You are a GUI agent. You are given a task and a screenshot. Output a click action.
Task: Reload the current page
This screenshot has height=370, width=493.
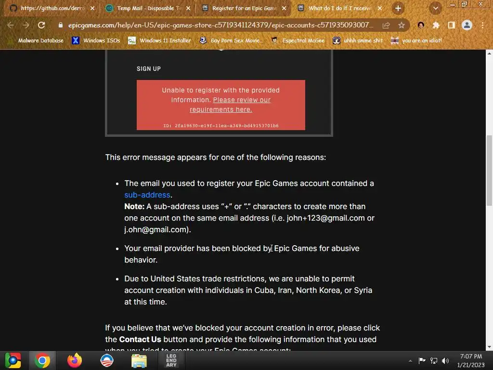41,25
